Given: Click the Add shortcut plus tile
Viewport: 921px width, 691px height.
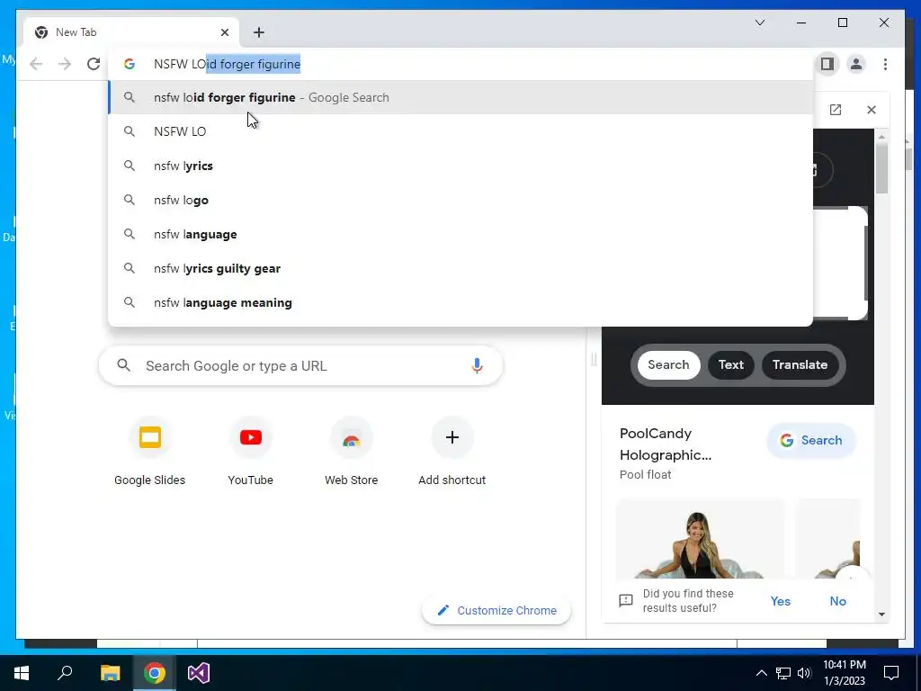Looking at the screenshot, I should 452,452.
